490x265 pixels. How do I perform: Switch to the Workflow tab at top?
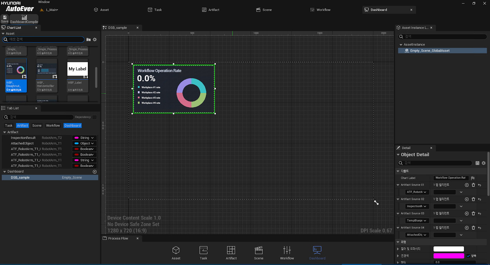[x=320, y=10]
